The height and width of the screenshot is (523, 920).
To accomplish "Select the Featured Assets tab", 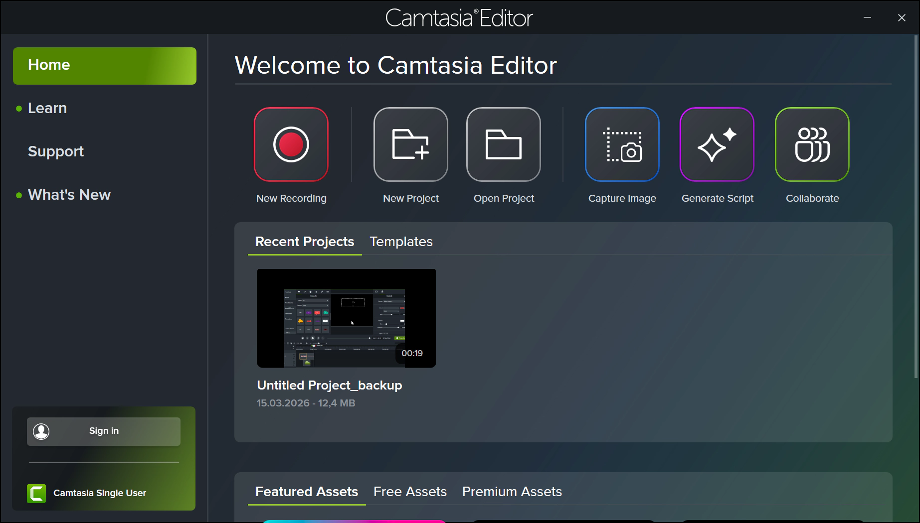I will (x=307, y=492).
